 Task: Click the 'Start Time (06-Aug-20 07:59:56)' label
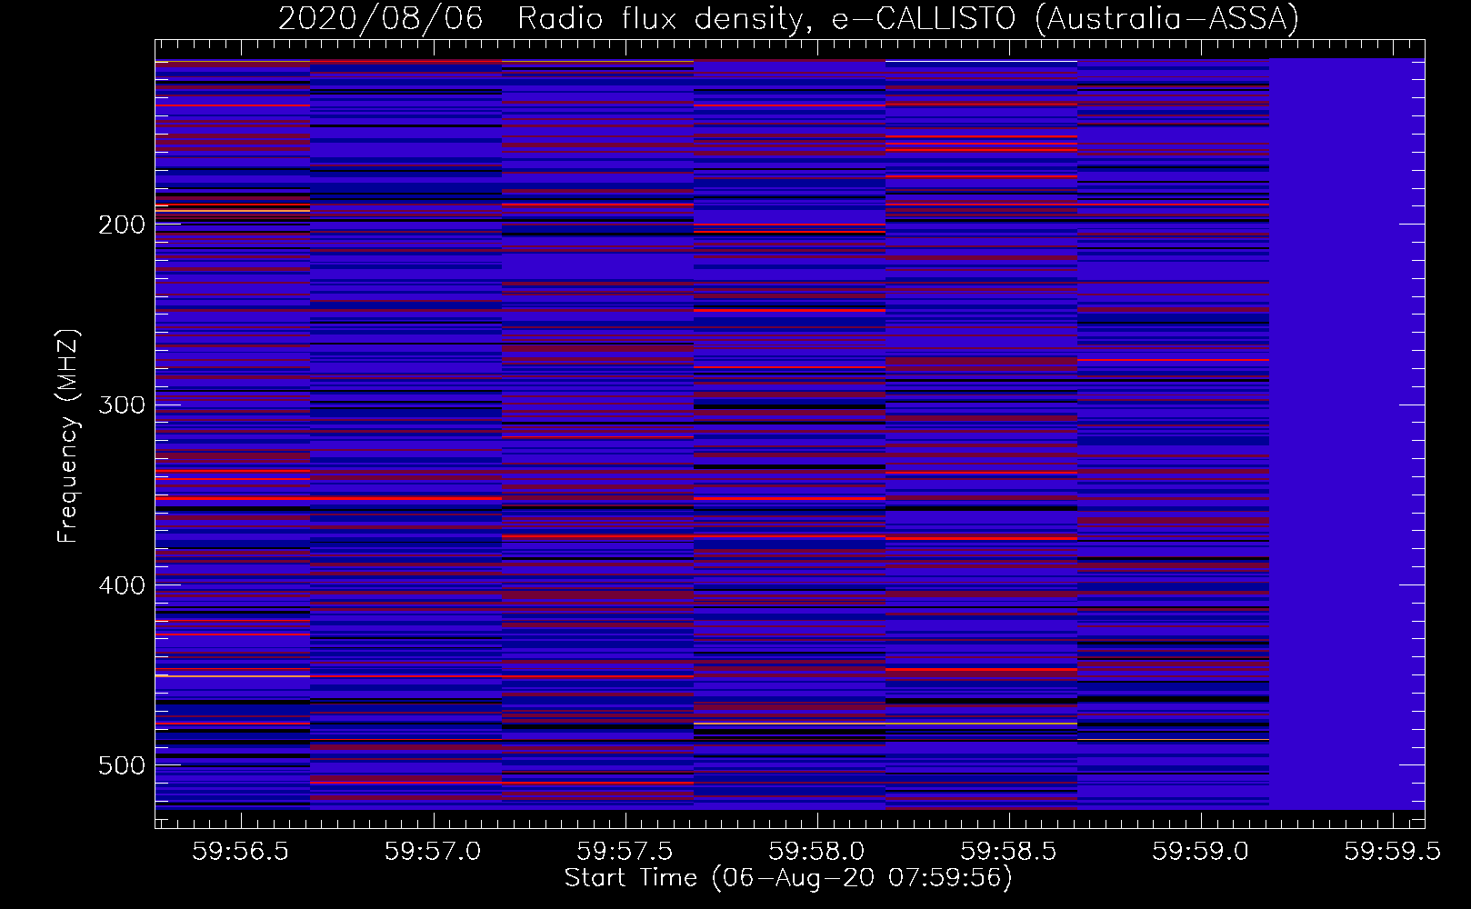tap(788, 878)
